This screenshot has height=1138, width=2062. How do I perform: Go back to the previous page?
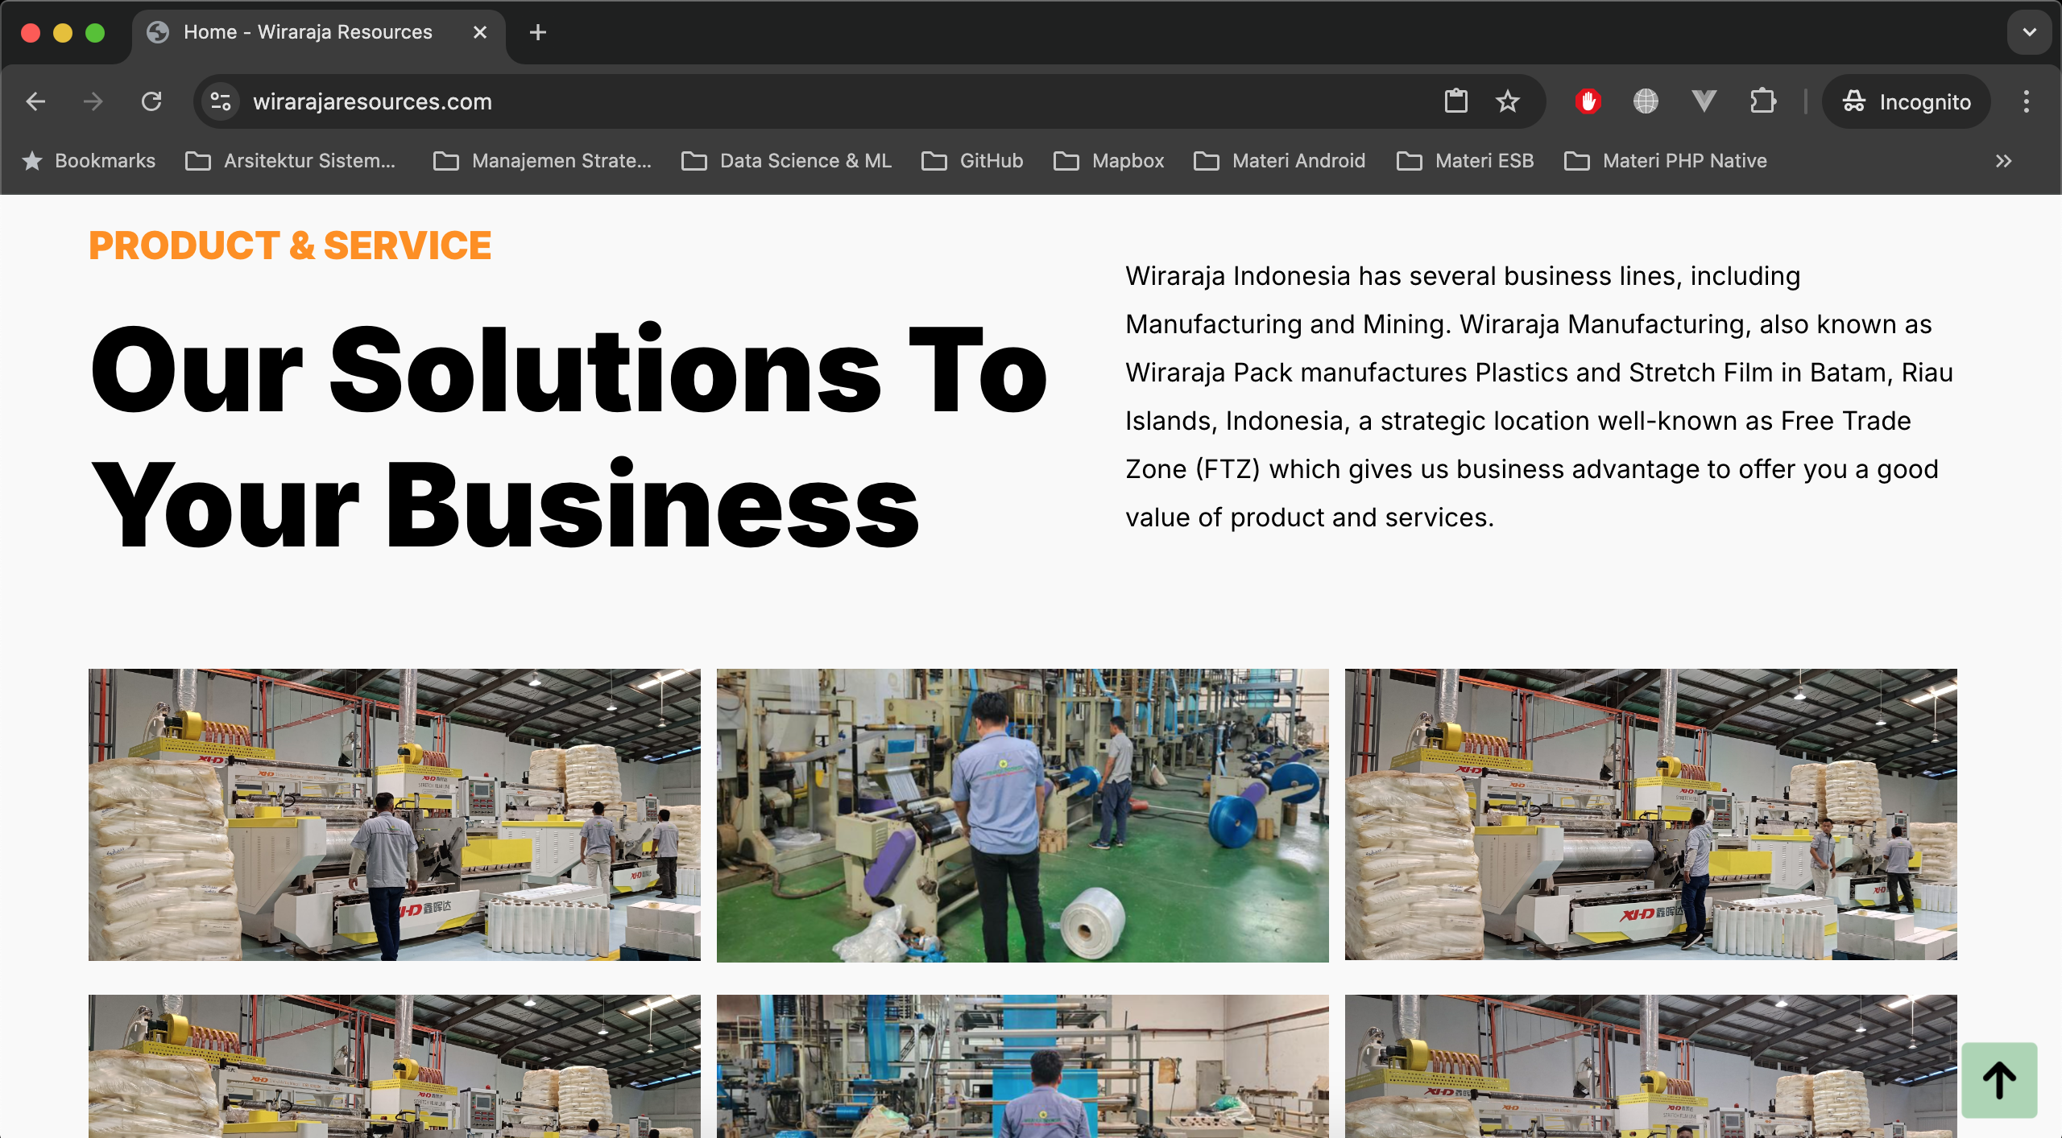pyautogui.click(x=35, y=101)
